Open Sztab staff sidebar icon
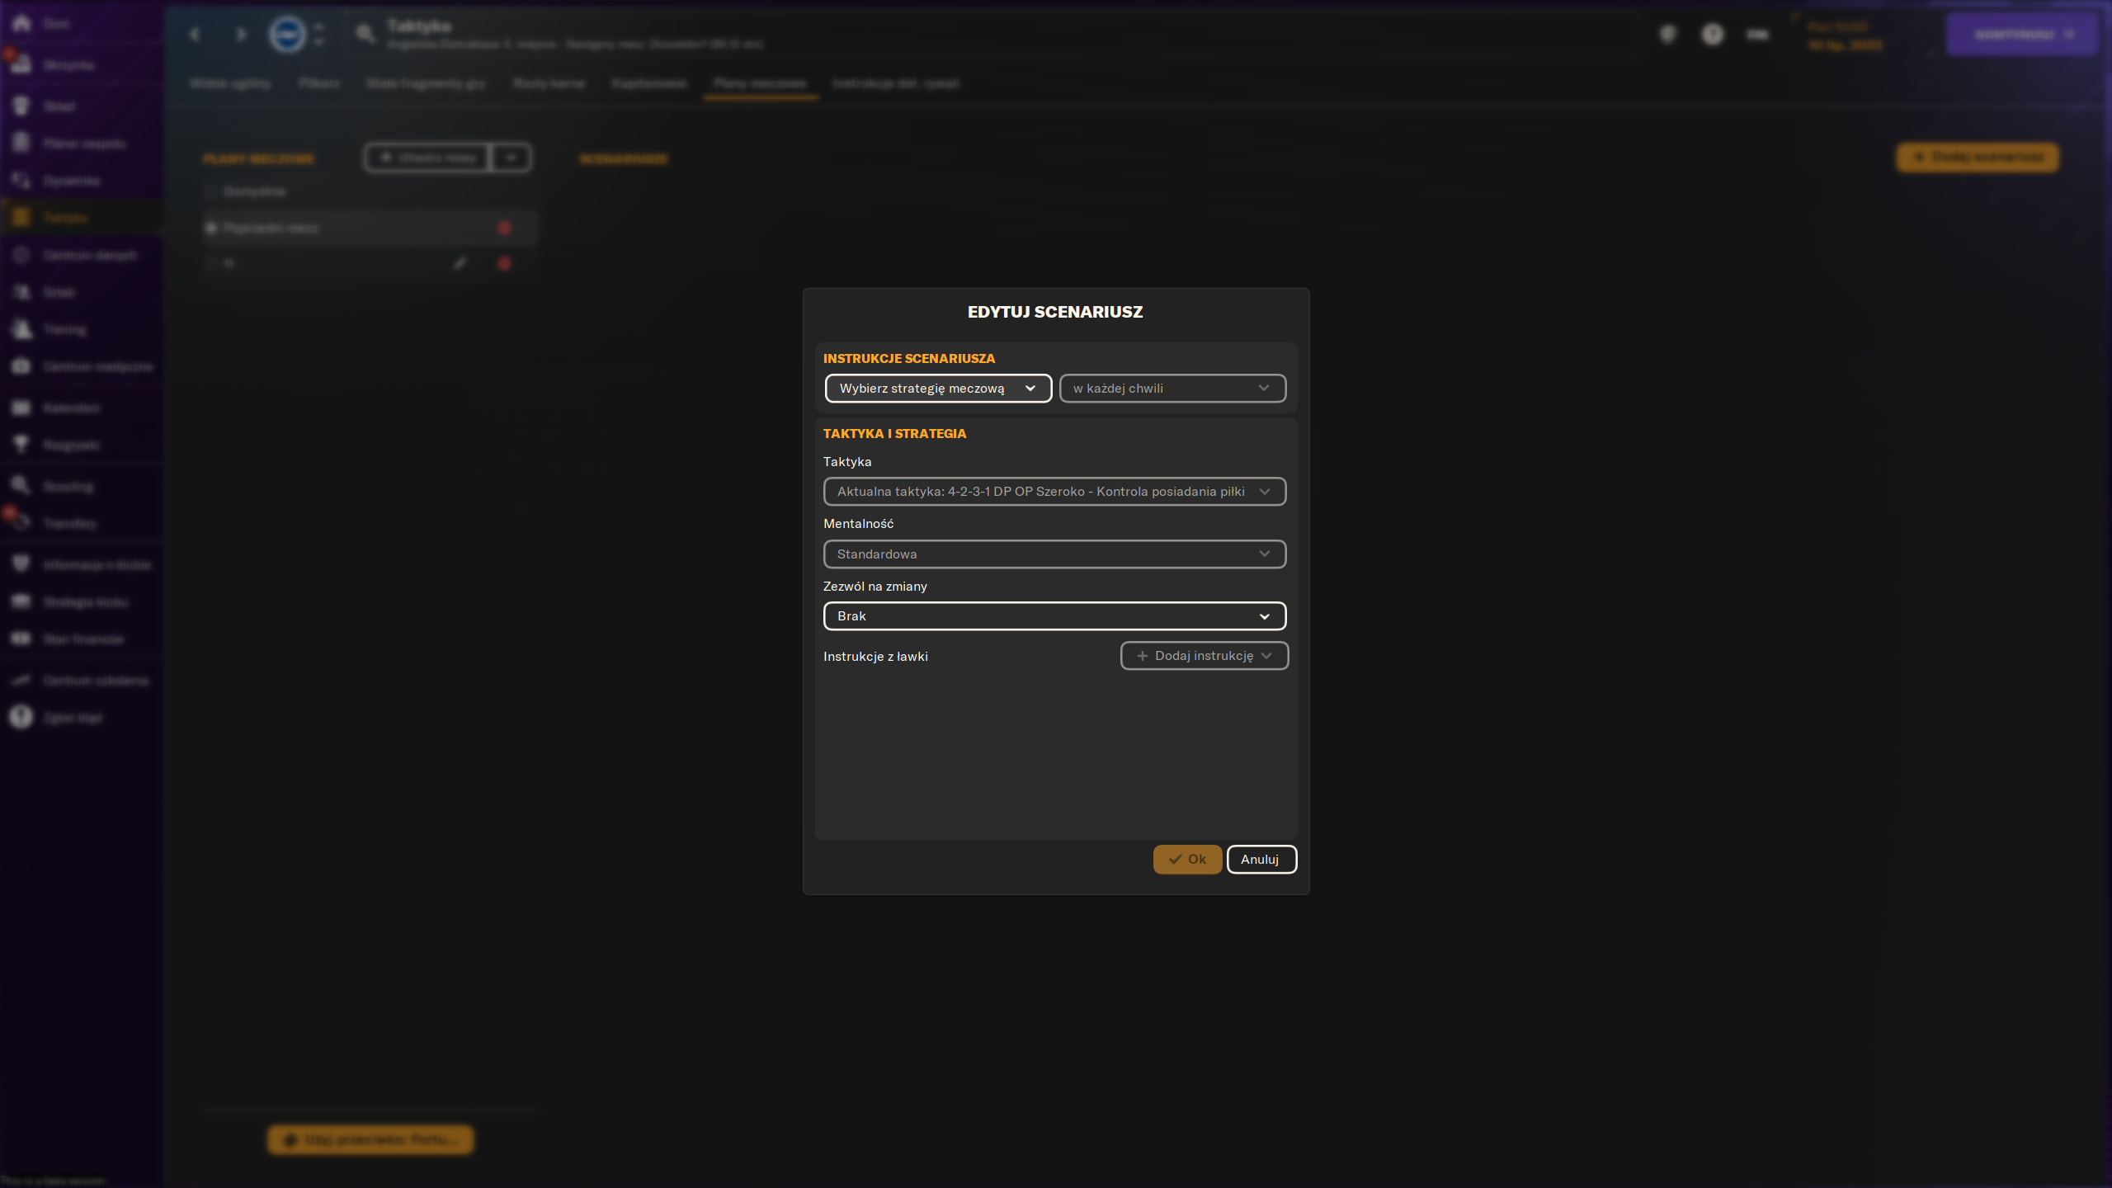Screen dimensions: 2112x1188 coord(21,292)
